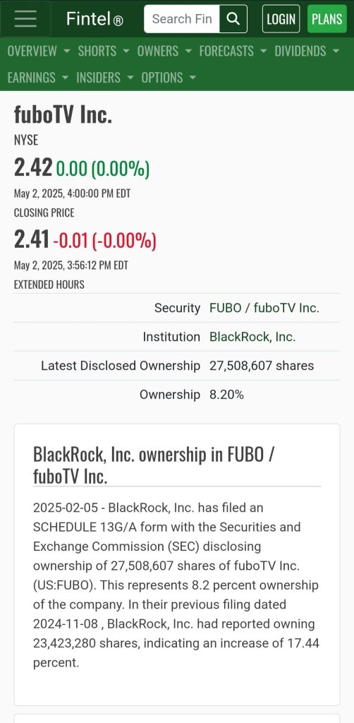
Task: Open the EARNINGS menu
Action: click(38, 78)
